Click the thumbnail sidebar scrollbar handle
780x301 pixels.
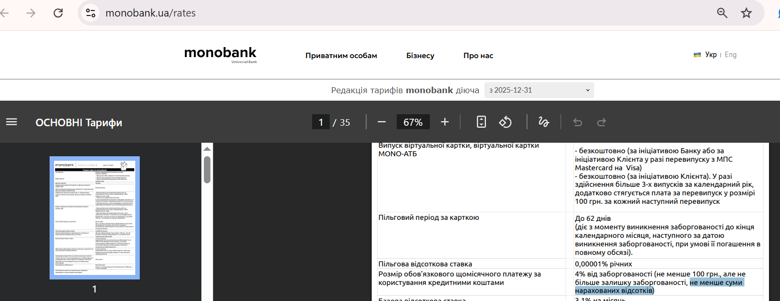207,170
